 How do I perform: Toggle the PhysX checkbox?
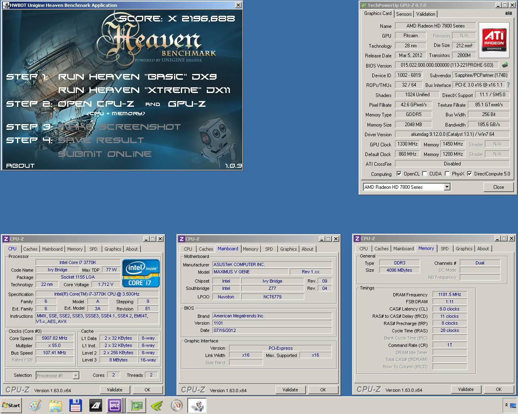pyautogui.click(x=447, y=174)
